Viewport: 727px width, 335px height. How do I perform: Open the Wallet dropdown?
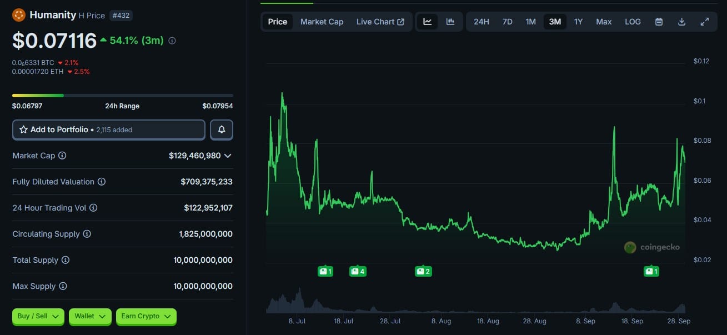[89, 316]
